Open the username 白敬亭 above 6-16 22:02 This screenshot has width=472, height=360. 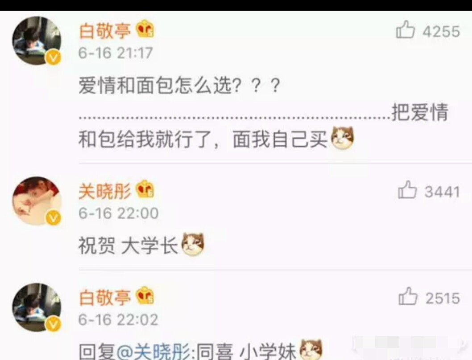(x=105, y=298)
